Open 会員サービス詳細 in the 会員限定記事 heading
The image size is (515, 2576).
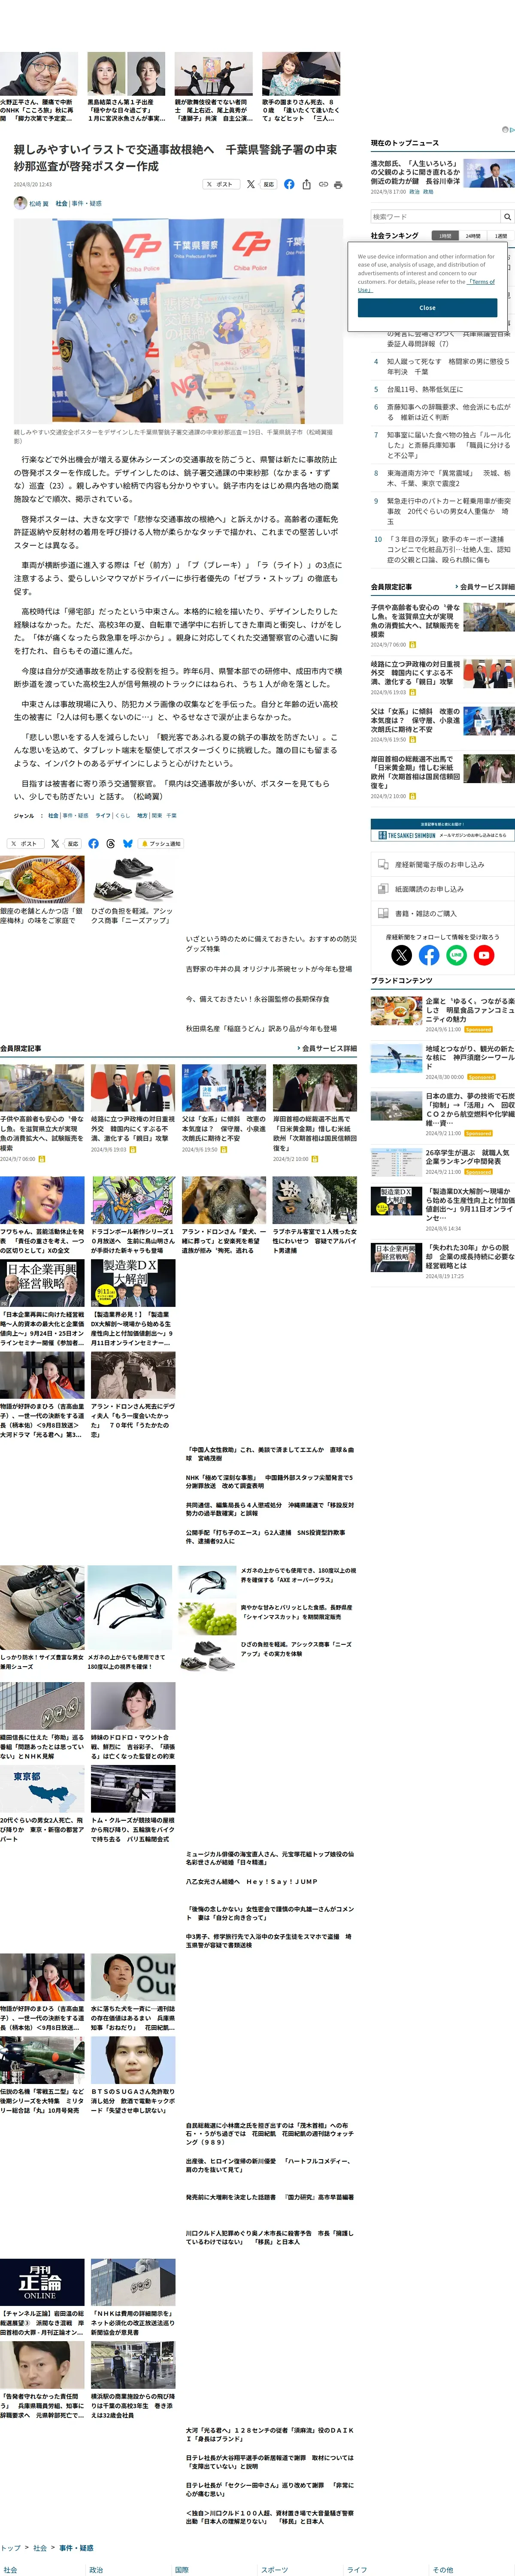(330, 1048)
